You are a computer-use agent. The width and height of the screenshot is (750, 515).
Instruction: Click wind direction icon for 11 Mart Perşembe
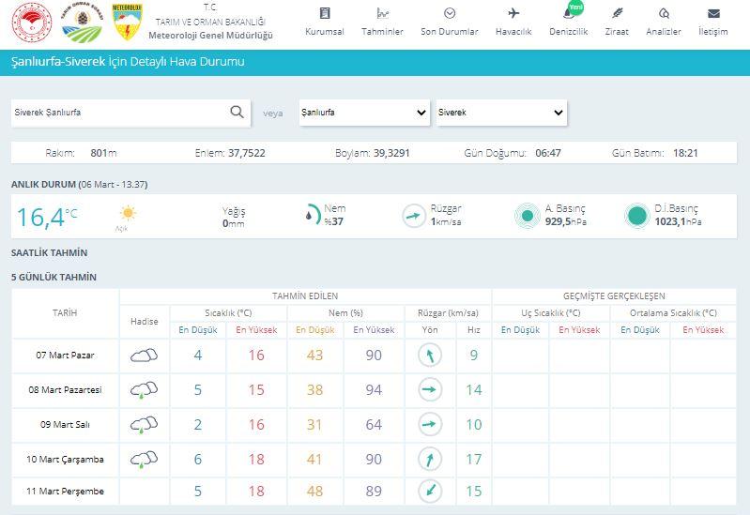[430, 491]
